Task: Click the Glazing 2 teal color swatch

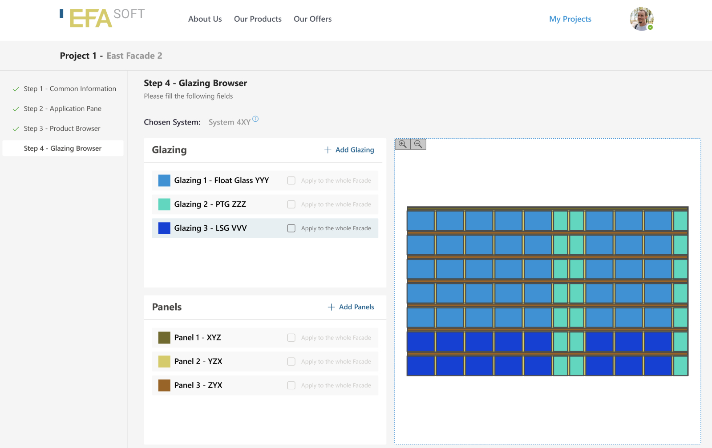Action: tap(164, 204)
